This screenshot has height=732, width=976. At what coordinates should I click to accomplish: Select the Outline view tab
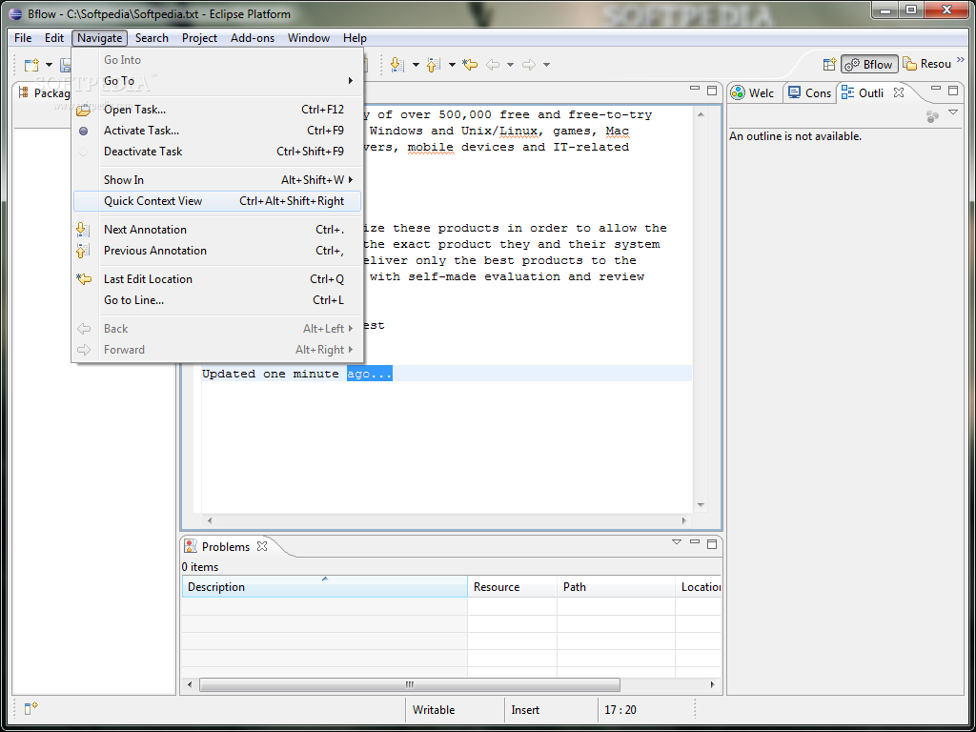click(x=863, y=92)
